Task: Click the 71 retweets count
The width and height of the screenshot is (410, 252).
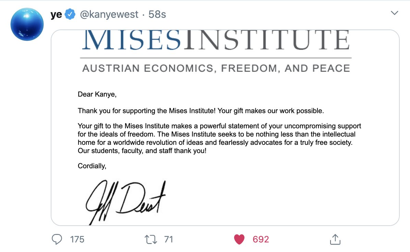Action: coord(168,239)
